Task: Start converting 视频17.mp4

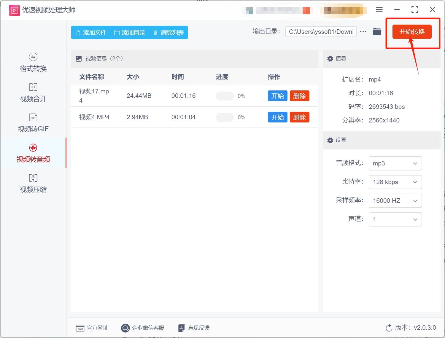Action: [277, 96]
